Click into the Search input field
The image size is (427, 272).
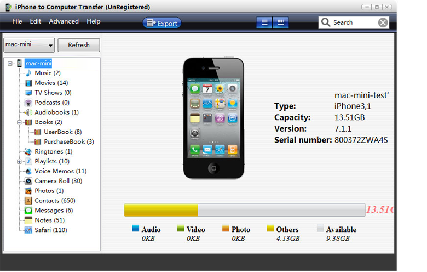click(x=354, y=22)
